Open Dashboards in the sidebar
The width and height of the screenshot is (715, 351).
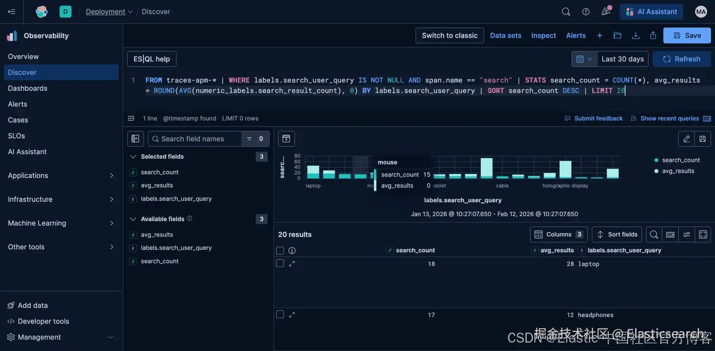click(28, 88)
